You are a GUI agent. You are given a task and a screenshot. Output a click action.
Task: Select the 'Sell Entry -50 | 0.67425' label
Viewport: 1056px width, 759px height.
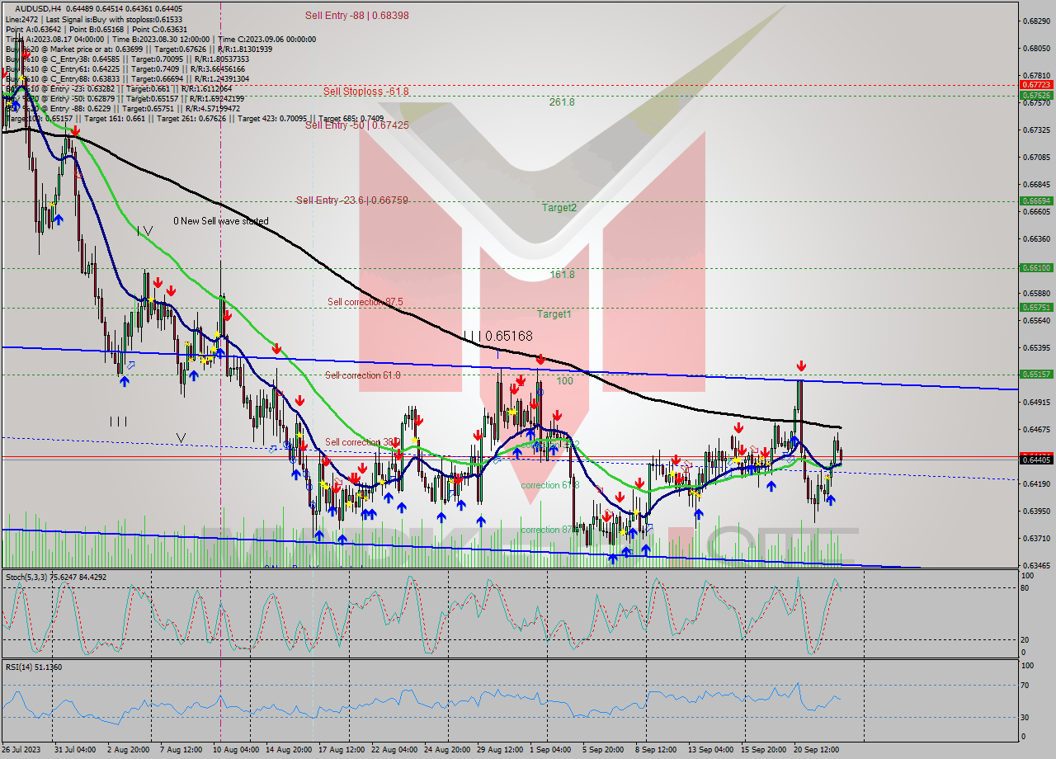click(x=356, y=125)
